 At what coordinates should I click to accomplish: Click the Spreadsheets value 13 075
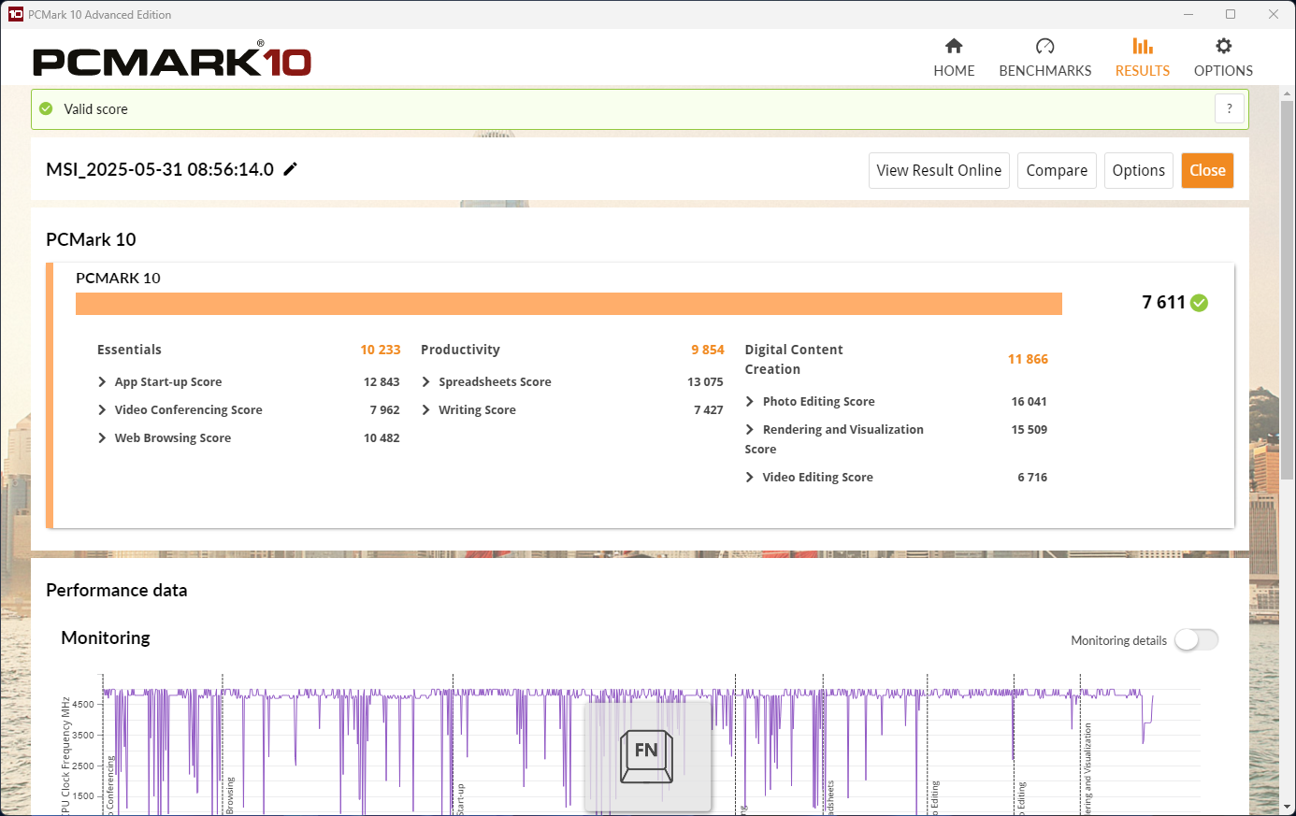point(705,382)
